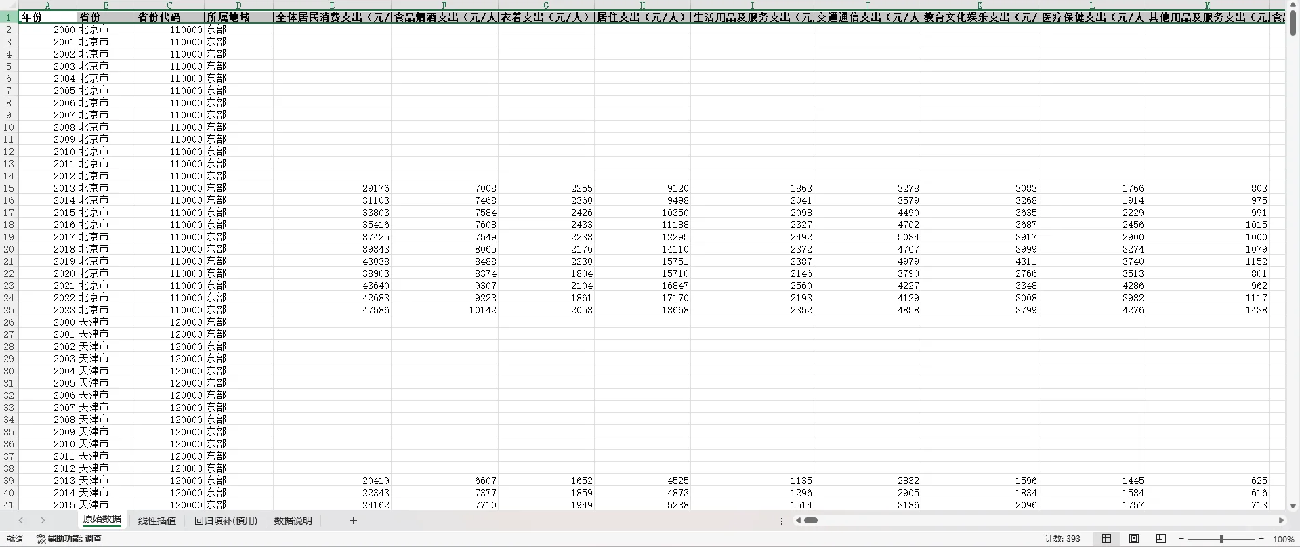1300x547 pixels.
Task: Click the cell with value 5034
Action: tap(867, 237)
